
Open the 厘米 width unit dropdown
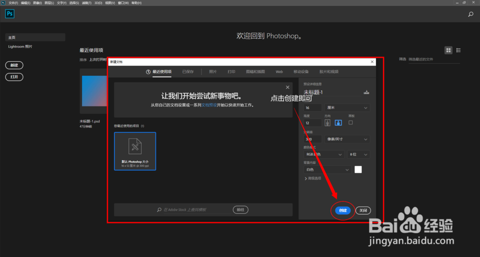pos(347,108)
